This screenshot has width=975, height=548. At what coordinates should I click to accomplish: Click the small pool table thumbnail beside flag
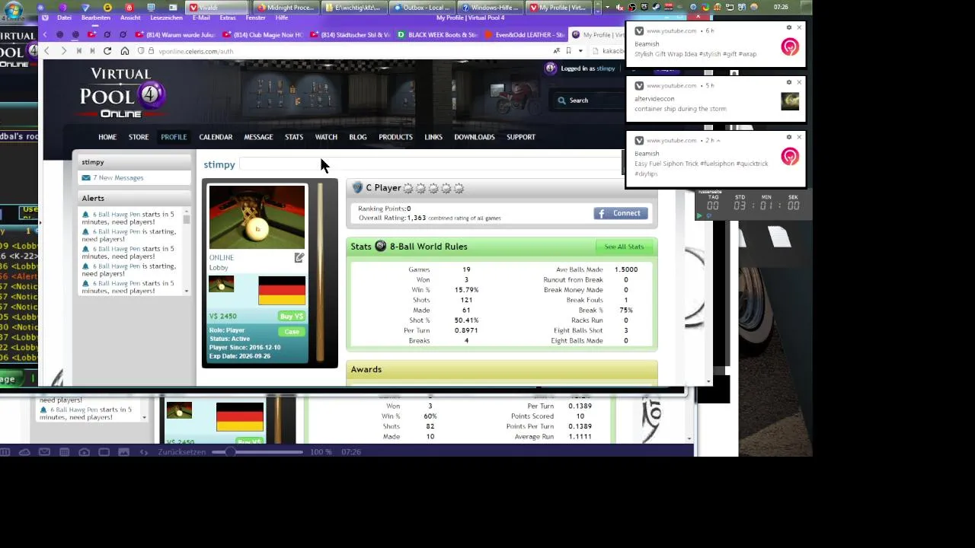[x=221, y=284]
